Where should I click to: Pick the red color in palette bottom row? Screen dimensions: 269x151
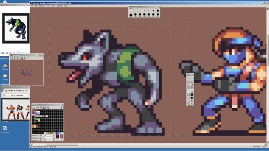pos(50,133)
